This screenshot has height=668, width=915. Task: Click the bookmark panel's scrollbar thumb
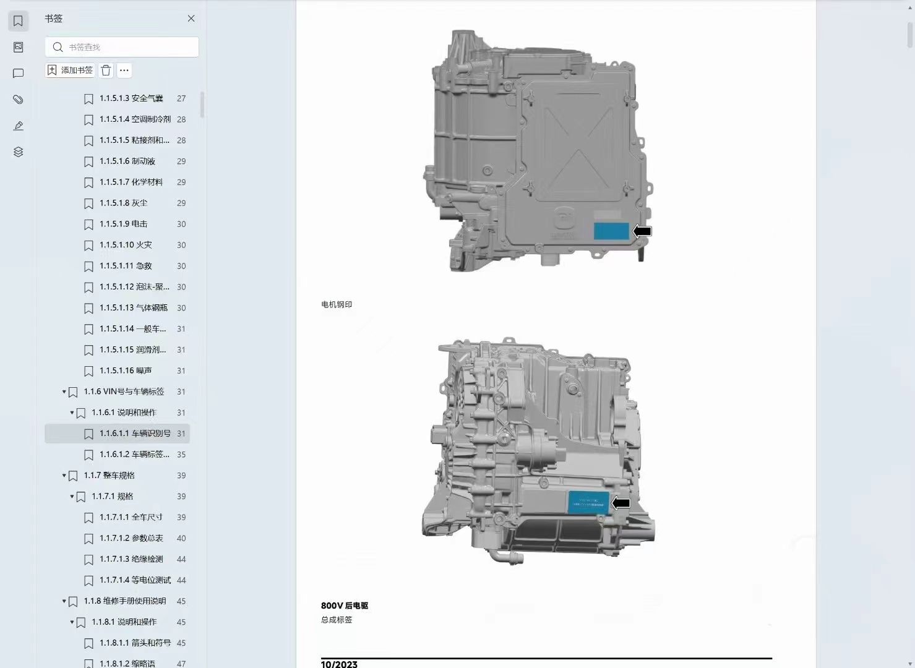coord(202,104)
